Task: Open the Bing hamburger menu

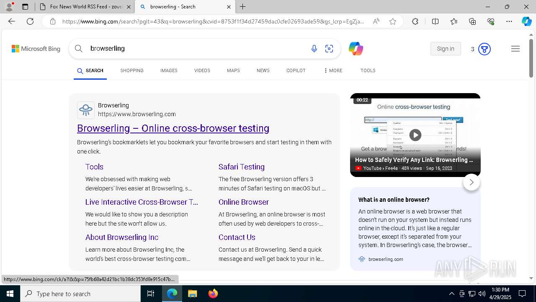Action: point(515,49)
